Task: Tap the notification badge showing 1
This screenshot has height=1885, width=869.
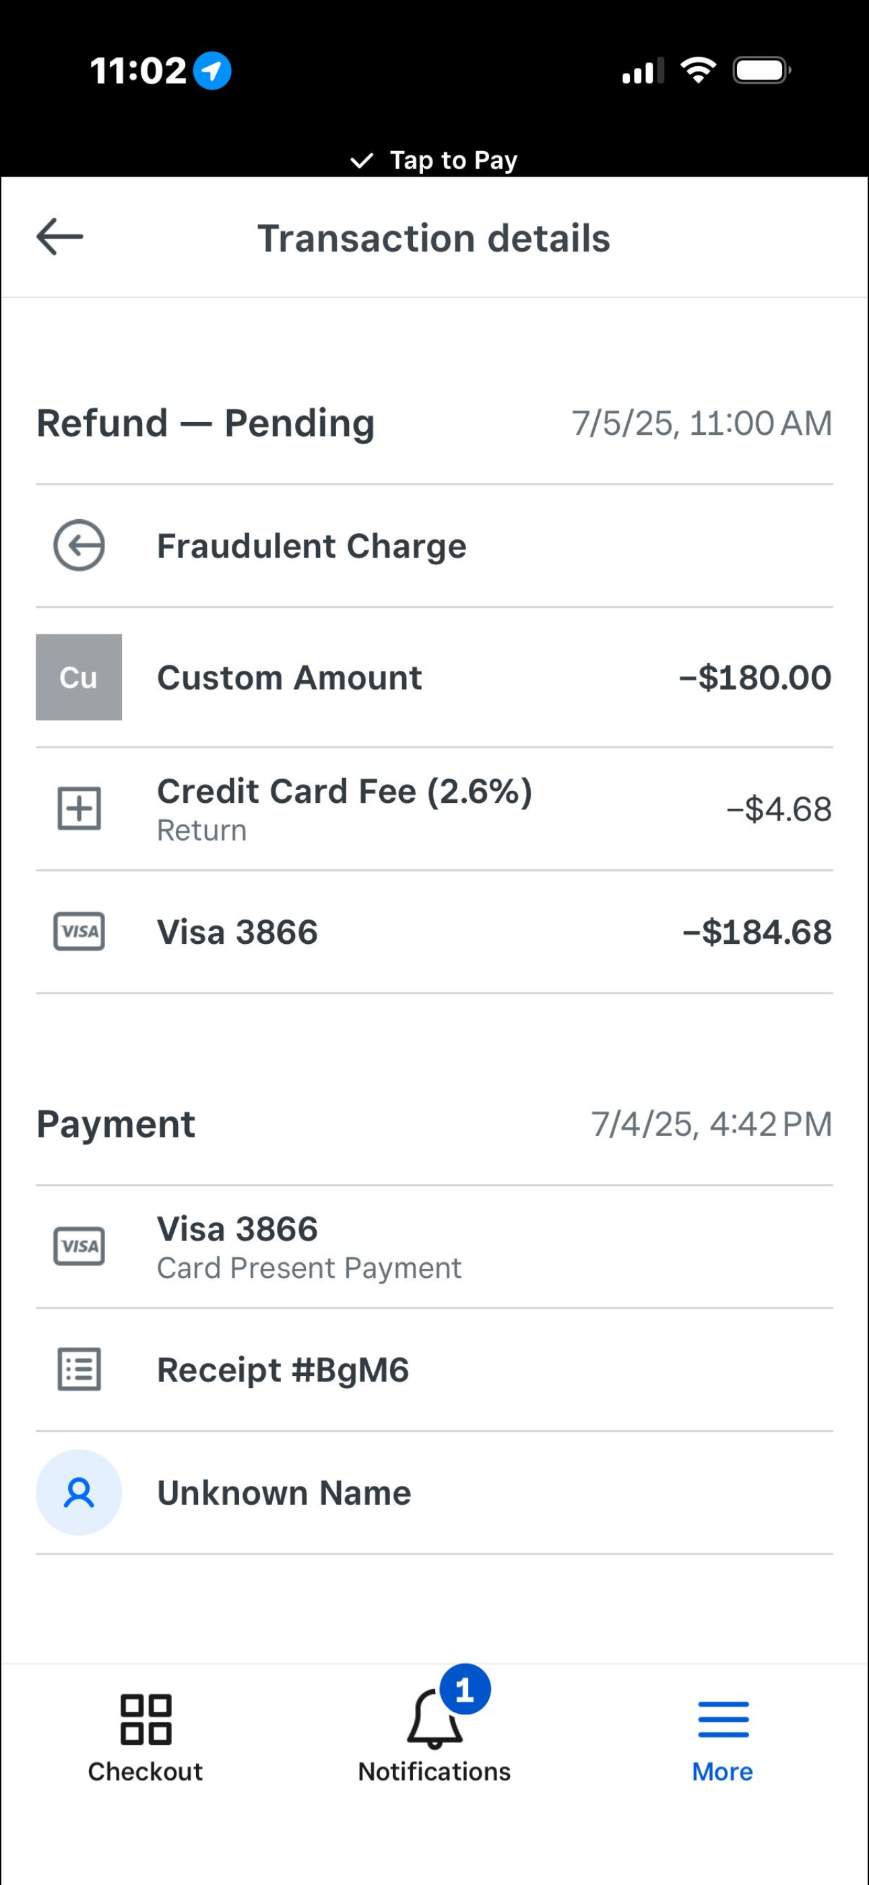Action: pyautogui.click(x=465, y=1689)
